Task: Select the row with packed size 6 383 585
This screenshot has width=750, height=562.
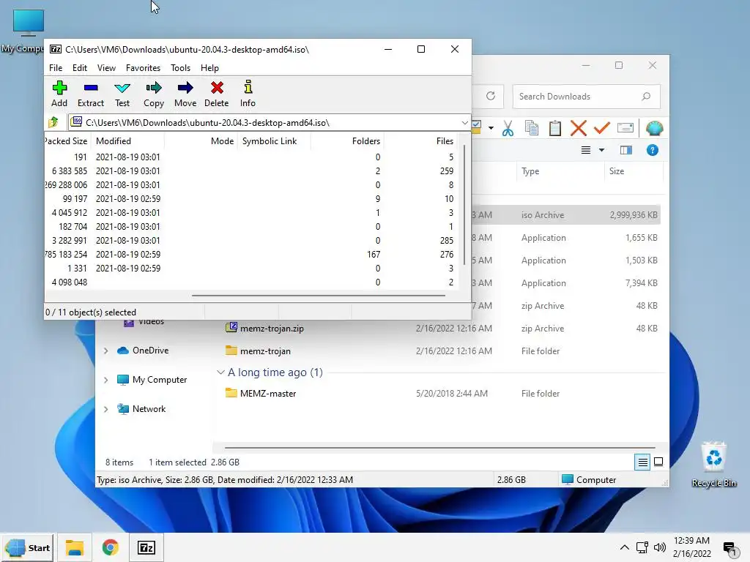Action: (250, 171)
